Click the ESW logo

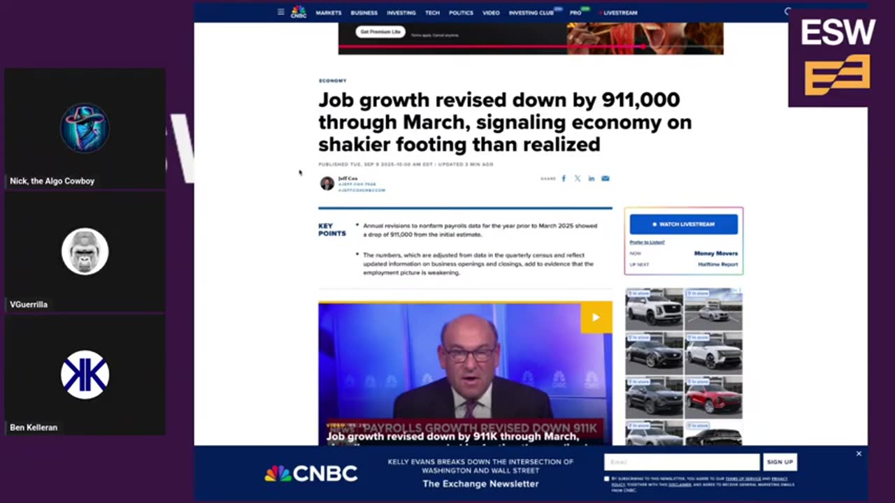click(837, 57)
